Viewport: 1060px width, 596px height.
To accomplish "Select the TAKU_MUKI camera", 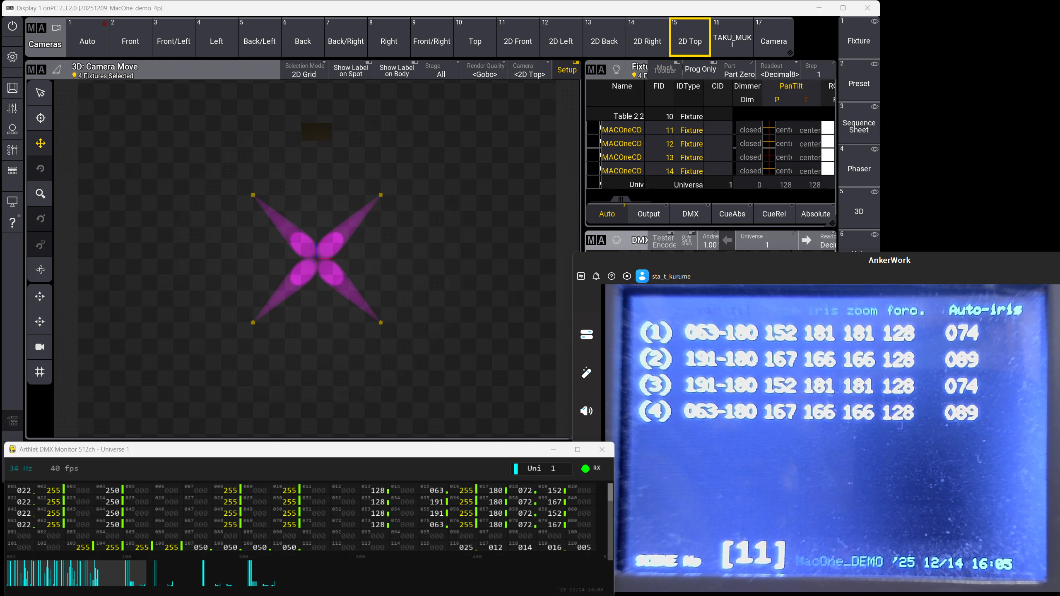I will pos(732,37).
